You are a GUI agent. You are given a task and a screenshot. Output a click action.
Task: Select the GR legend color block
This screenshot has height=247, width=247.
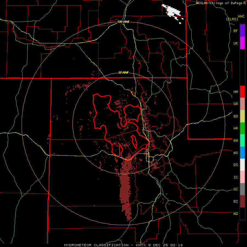pyautogui.click(x=242, y=104)
